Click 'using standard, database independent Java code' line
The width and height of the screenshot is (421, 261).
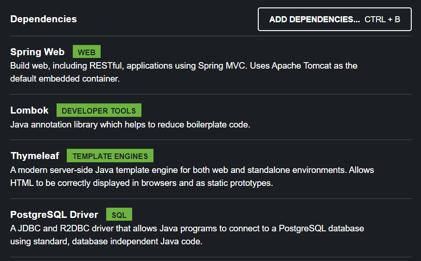[106, 242]
